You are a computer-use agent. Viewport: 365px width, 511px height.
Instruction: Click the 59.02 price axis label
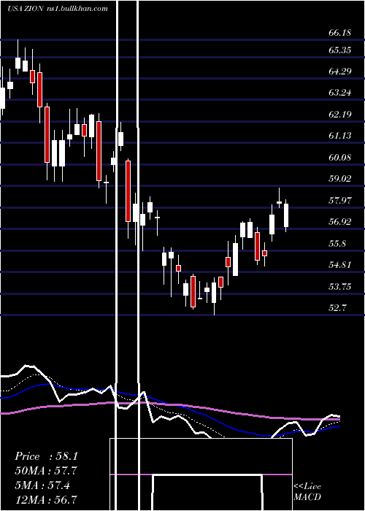[340, 179]
